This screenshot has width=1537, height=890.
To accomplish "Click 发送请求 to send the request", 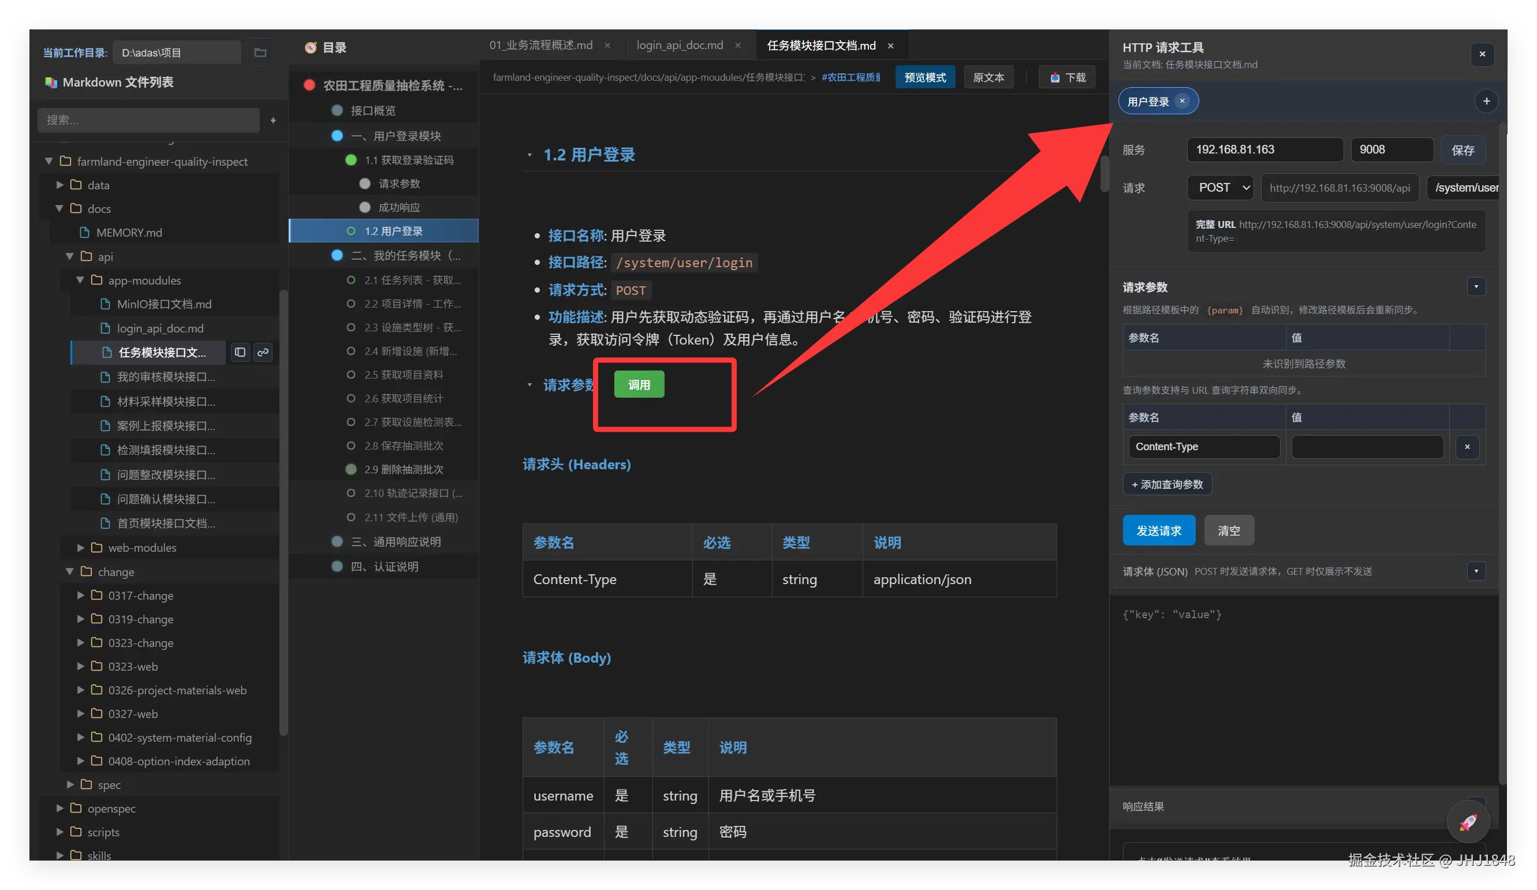I will pos(1158,530).
